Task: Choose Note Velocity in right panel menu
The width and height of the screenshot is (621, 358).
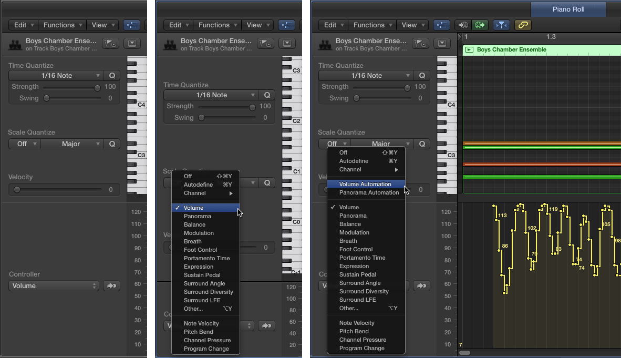Action: coord(366,323)
